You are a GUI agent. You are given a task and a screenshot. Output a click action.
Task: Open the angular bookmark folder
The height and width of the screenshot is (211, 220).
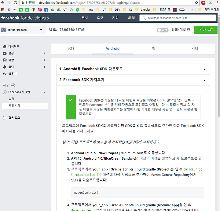(143, 9)
